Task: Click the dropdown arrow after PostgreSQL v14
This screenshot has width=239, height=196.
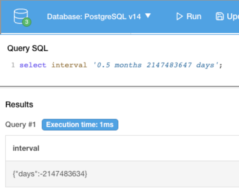Action: coord(148,16)
